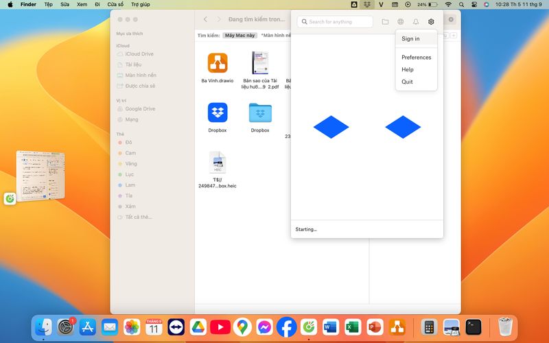Click the Đỏ red tag in sidebar
Viewport: 549px width, 343px height.
128,142
